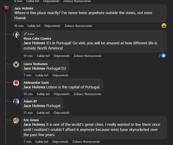The width and height of the screenshot is (173, 145).
Task: Open Adam BT's profile avatar
Action: pos(16,102)
